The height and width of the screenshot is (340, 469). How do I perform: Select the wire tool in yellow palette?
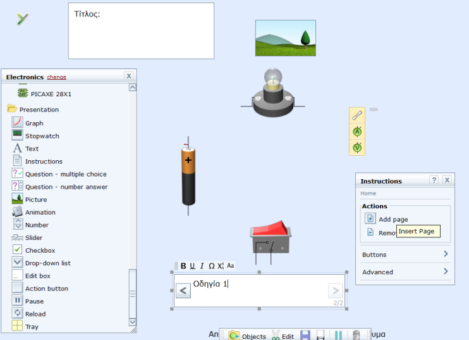[x=357, y=115]
